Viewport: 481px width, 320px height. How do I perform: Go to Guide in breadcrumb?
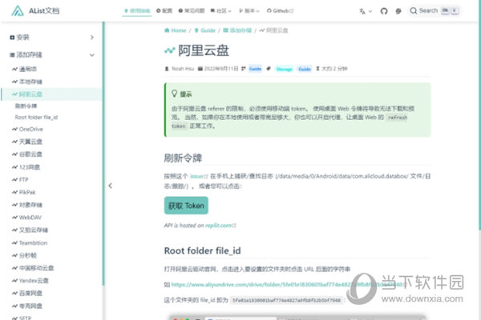[x=205, y=30]
